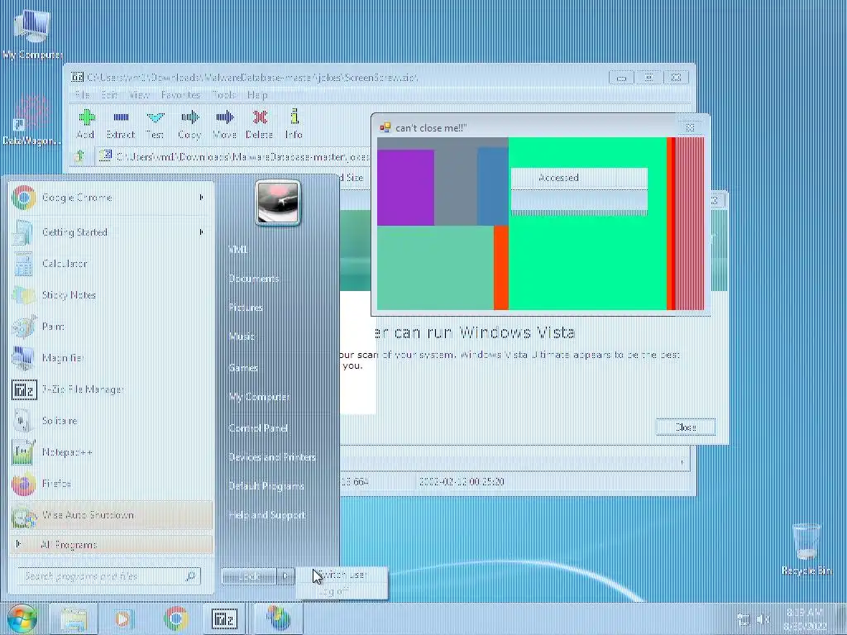The width and height of the screenshot is (847, 635).
Task: Click the user account picture in Start menu
Action: 278,203
